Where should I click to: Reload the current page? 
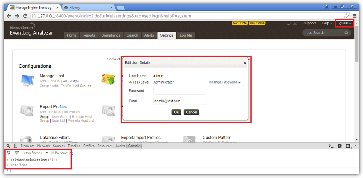(x=25, y=16)
